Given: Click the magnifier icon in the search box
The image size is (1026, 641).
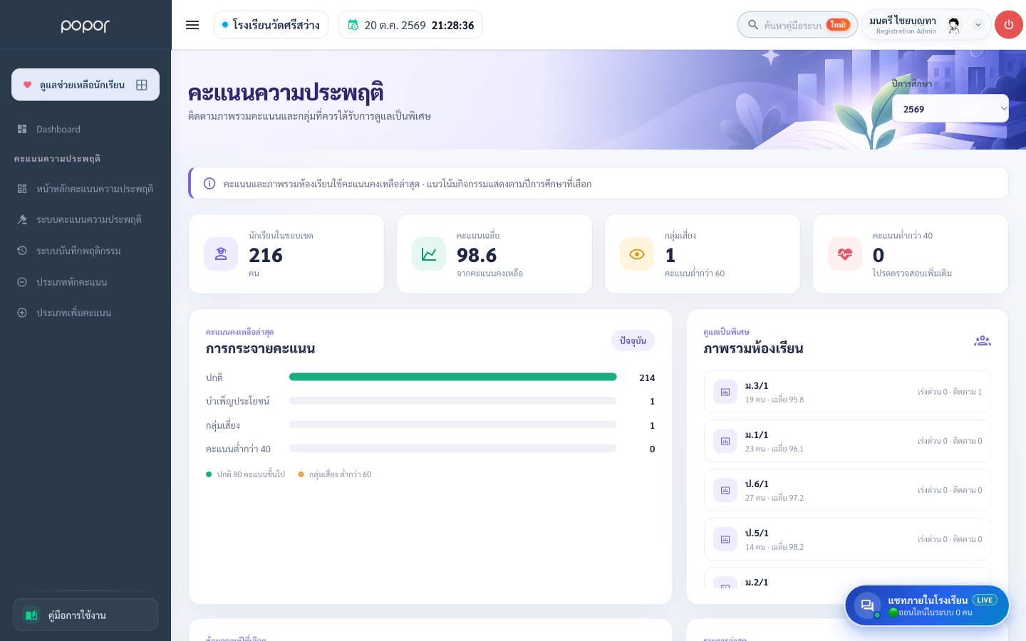Looking at the screenshot, I should tap(752, 25).
